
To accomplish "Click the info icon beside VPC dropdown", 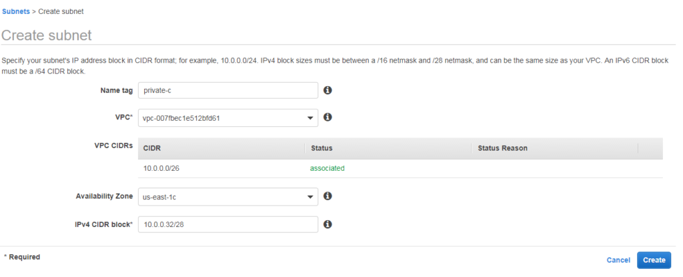I will [x=328, y=117].
